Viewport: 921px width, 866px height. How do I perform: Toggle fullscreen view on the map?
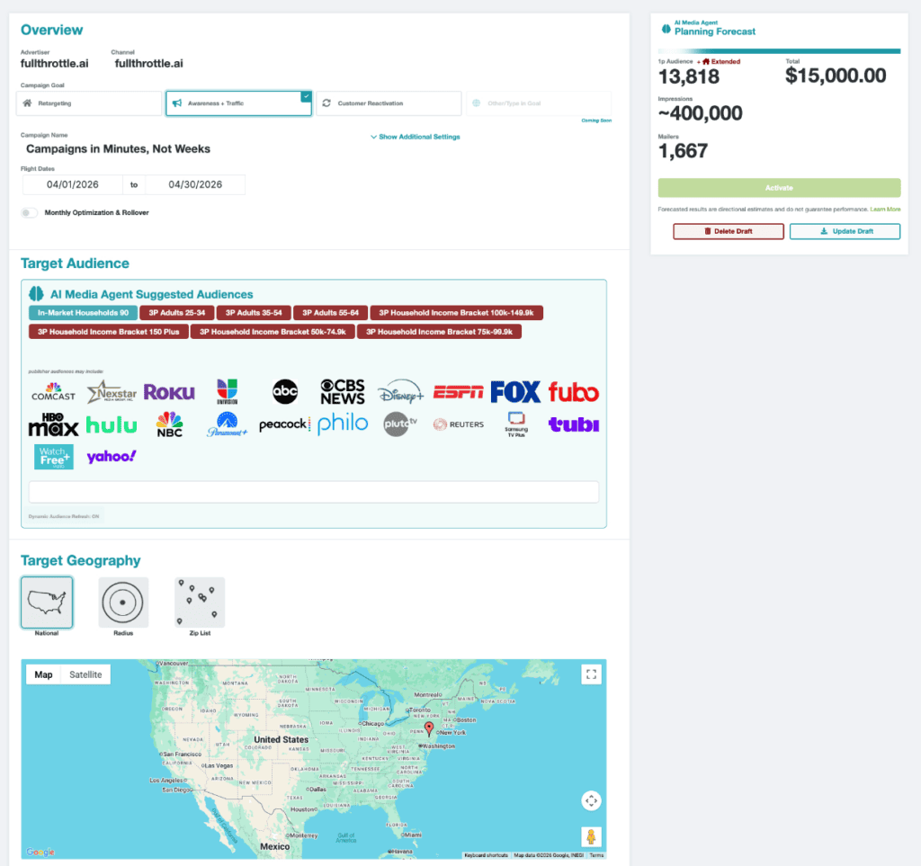[591, 674]
